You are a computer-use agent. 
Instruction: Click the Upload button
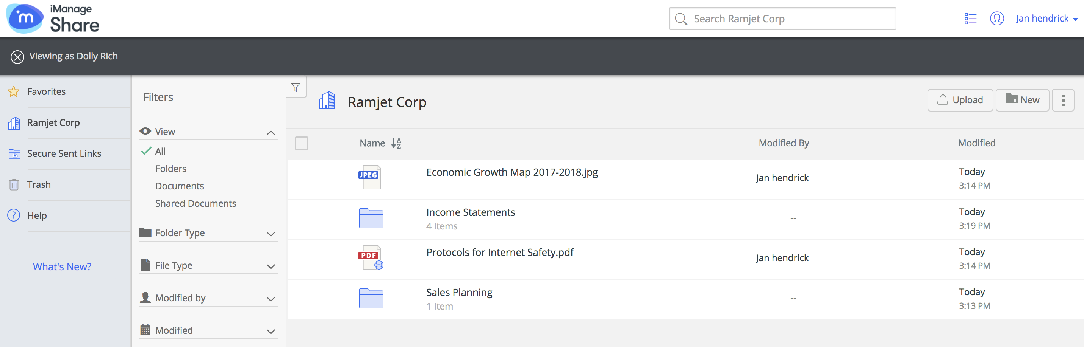(x=960, y=100)
